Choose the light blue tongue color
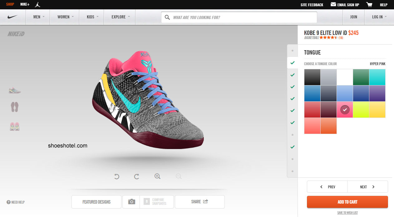Image resolution: width=394 pixels, height=217 pixels. pyautogui.click(x=345, y=93)
